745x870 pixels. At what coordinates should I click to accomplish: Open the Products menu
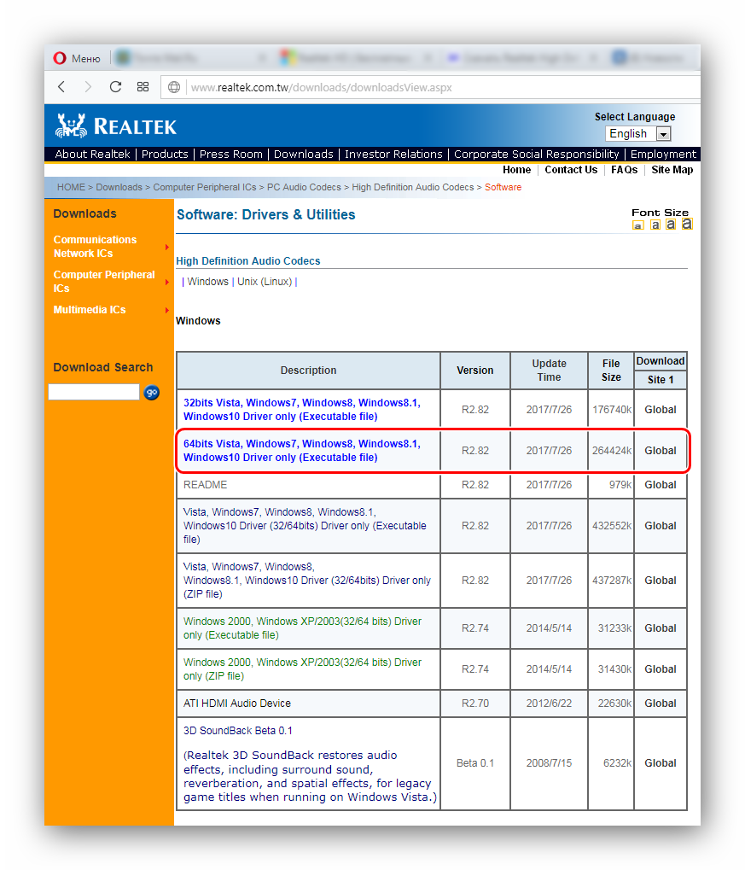click(165, 155)
